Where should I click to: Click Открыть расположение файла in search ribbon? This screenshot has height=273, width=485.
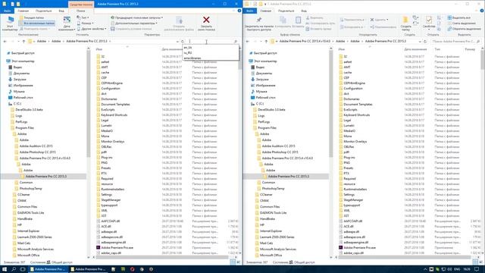[x=179, y=24]
